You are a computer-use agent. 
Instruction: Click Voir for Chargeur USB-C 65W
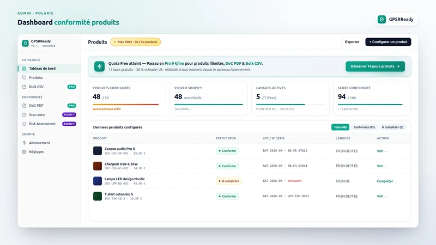381,166
